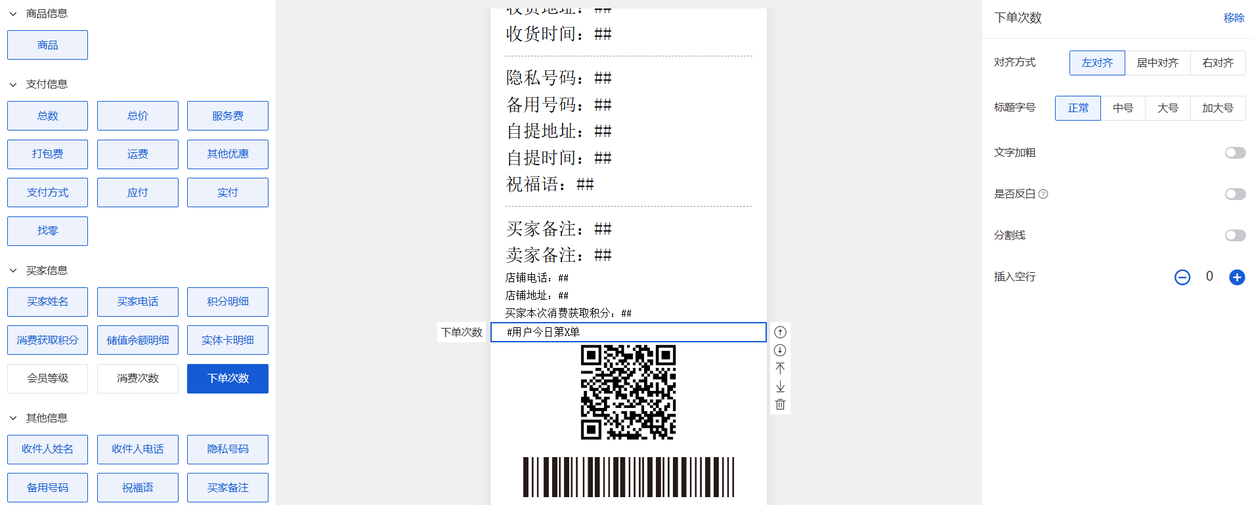Add the 运费 field
The height and width of the screenshot is (505, 1252).
click(x=137, y=154)
